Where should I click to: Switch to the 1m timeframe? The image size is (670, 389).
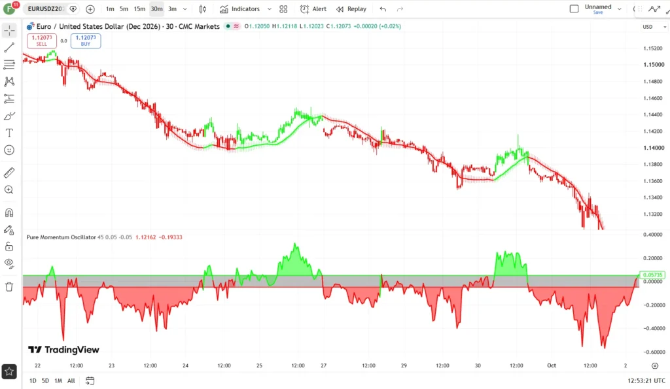click(110, 8)
